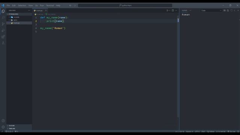
Task: Open the Go menu
Action: (x=36, y=5)
